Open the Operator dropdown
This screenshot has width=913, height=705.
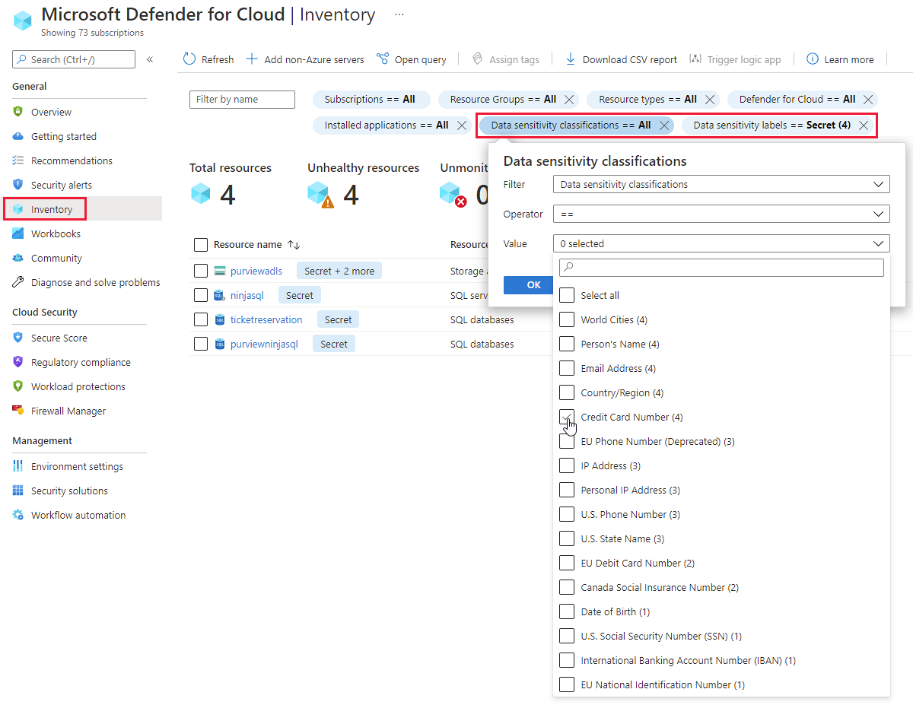point(721,214)
